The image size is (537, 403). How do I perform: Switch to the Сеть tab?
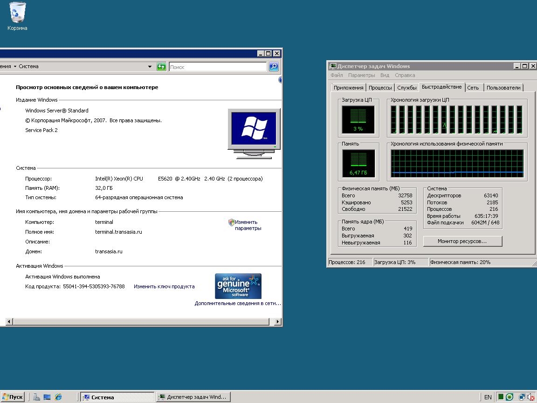pos(473,88)
